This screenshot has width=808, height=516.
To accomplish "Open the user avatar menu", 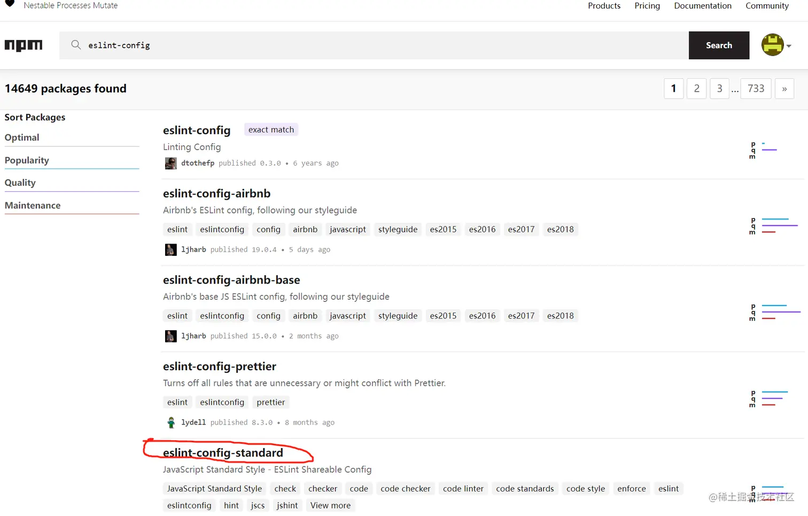I will coord(772,45).
